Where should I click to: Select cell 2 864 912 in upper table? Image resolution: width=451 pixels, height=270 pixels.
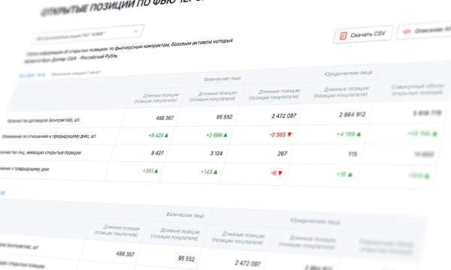coord(353,115)
